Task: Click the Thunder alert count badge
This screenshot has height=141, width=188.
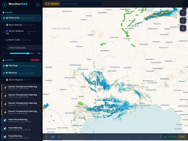Action: (x=52, y=4)
